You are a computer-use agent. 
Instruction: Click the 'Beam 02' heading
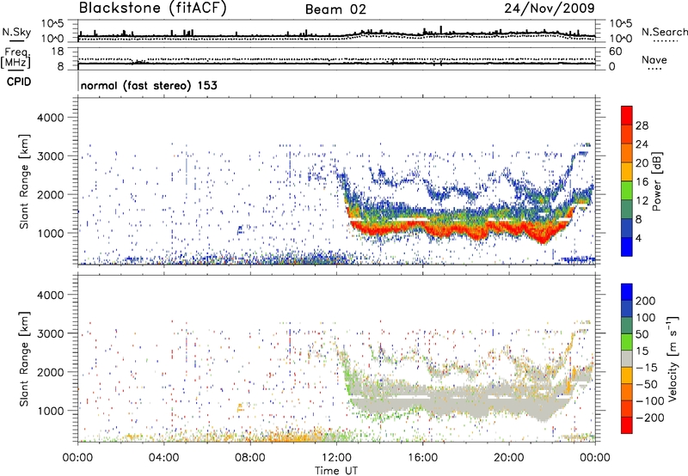(x=335, y=9)
